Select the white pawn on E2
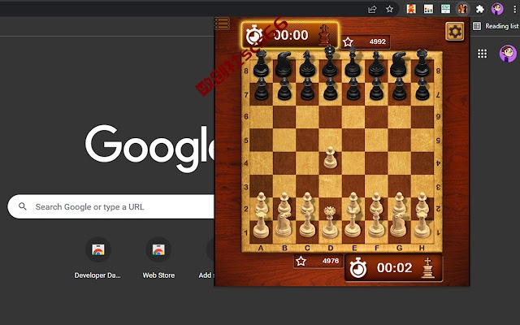Viewport: 520px width, 325px height. pos(353,202)
